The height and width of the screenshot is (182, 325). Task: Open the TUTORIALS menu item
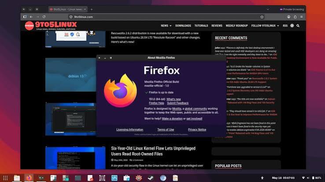(201, 25)
